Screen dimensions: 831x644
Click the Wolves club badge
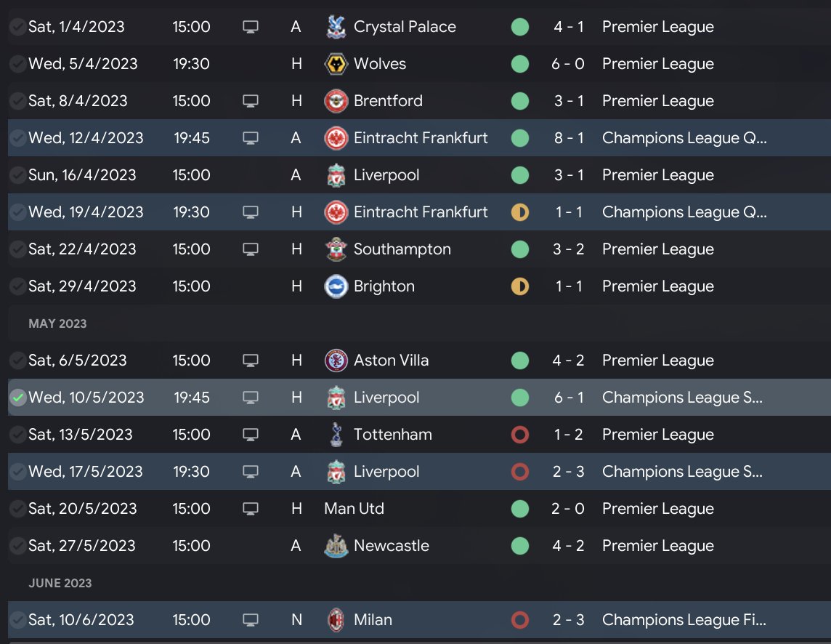tap(335, 64)
